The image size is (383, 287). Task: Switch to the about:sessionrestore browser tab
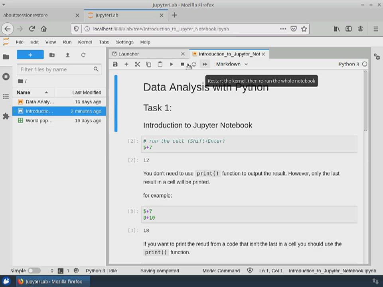point(41,15)
